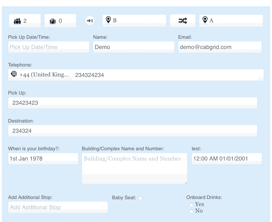This screenshot has width=272, height=222.
Task: Select Yes for Onboard Drinks
Action: [x=191, y=205]
